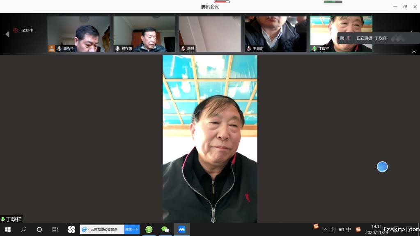Open Task View on taskbar
The image size is (420, 236).
55,229
